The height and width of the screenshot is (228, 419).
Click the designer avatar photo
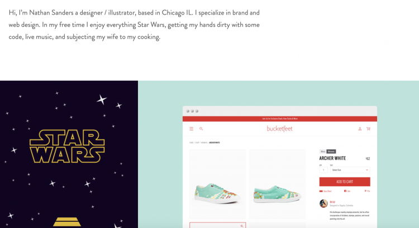point(323,203)
